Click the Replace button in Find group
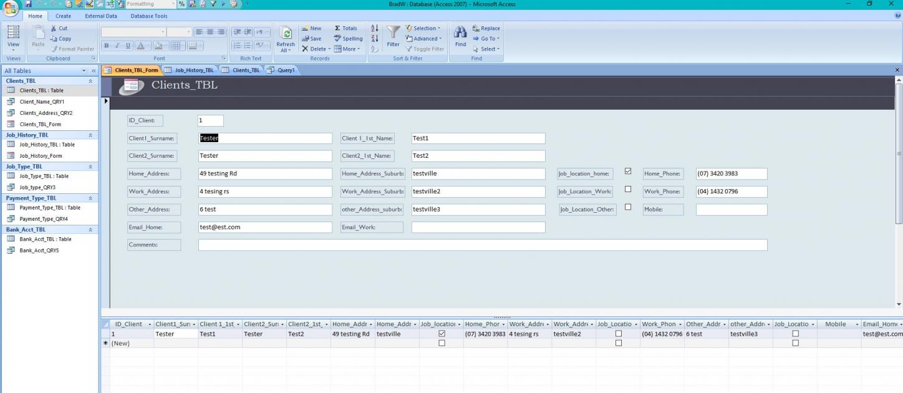This screenshot has width=903, height=393. click(x=486, y=28)
